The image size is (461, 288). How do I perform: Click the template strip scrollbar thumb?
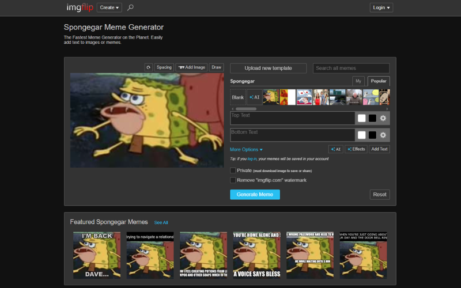click(x=246, y=109)
